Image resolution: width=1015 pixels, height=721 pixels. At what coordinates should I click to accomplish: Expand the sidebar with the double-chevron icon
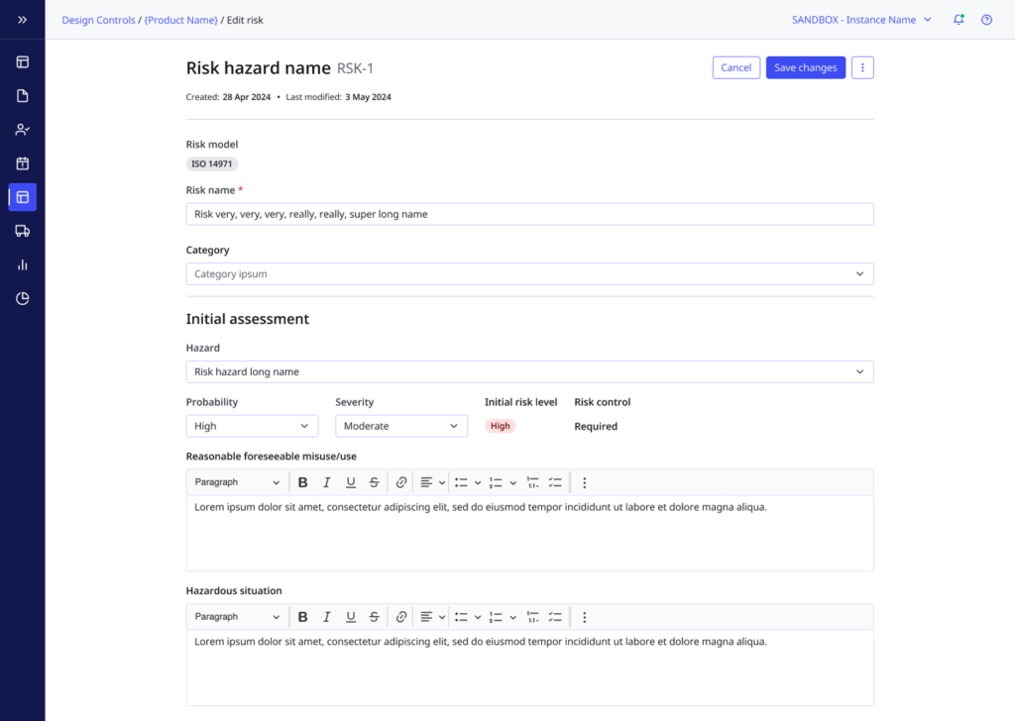[x=22, y=20]
